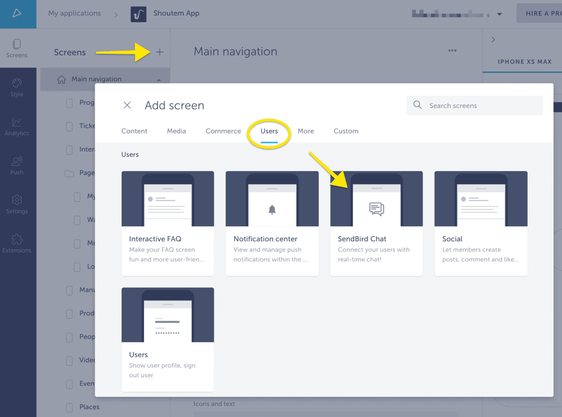Viewport: 562px width, 417px height.
Task: Open the Extensions sidebar icon
Action: click(17, 243)
